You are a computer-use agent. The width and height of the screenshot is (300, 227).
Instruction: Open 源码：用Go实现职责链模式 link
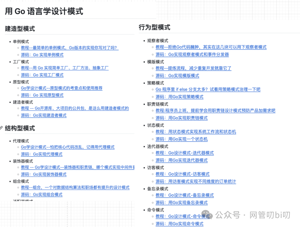click(182, 118)
